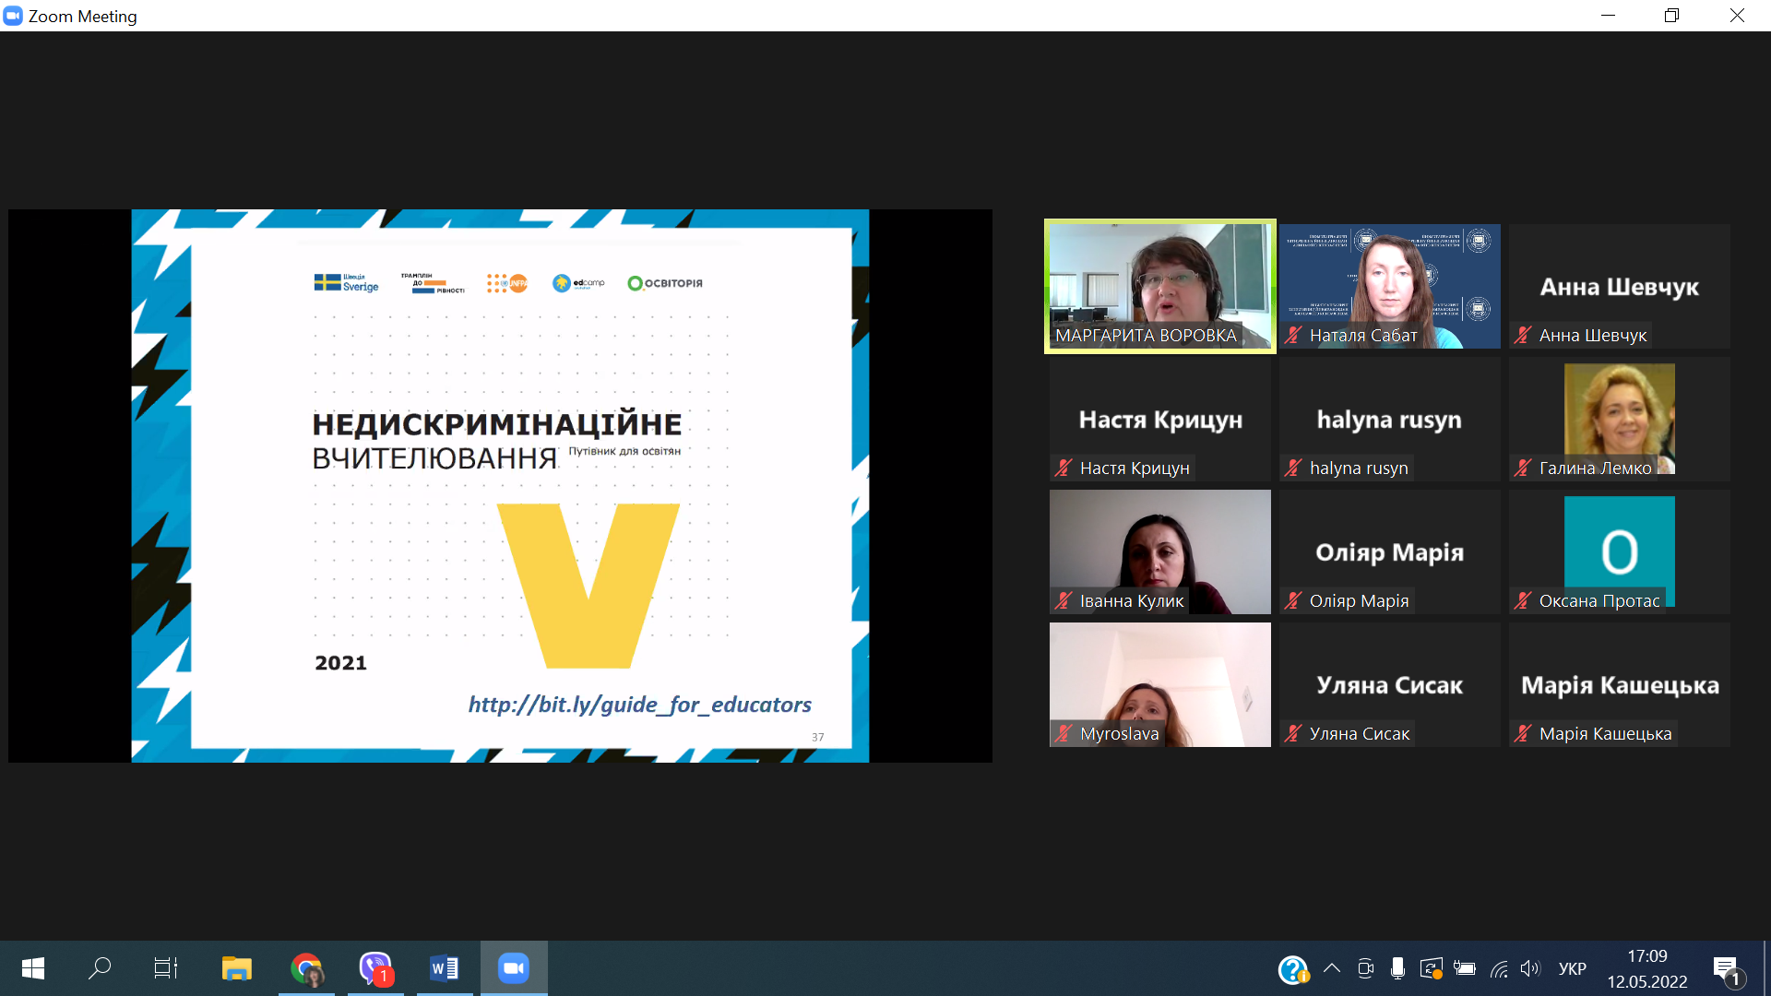This screenshot has height=996, width=1771.
Task: Click the Wi-Fi network icon
Action: (1499, 968)
